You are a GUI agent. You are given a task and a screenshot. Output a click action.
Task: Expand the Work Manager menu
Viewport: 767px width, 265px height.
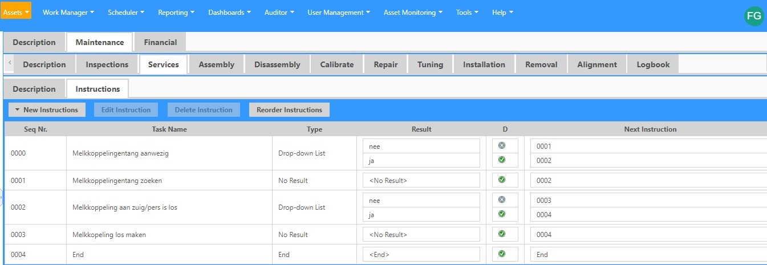68,12
